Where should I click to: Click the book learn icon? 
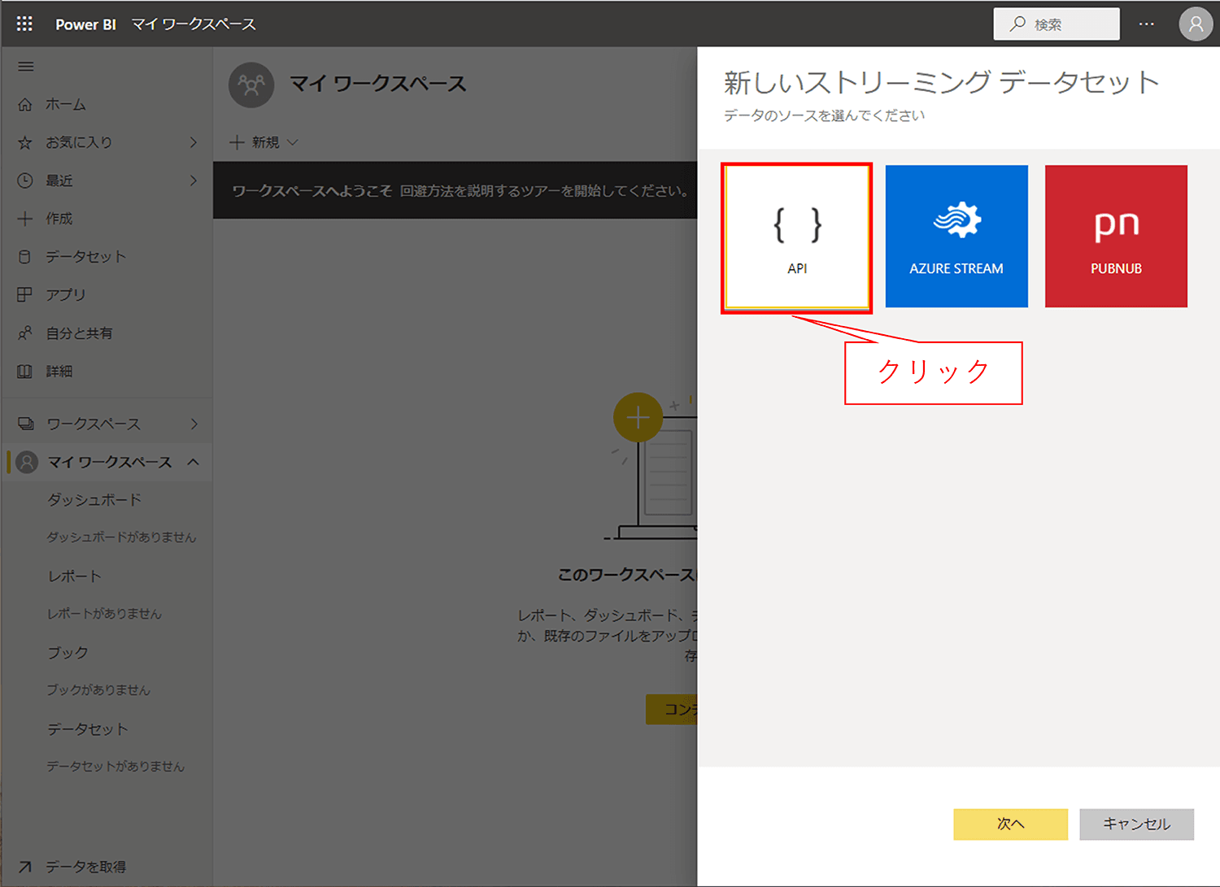25,372
